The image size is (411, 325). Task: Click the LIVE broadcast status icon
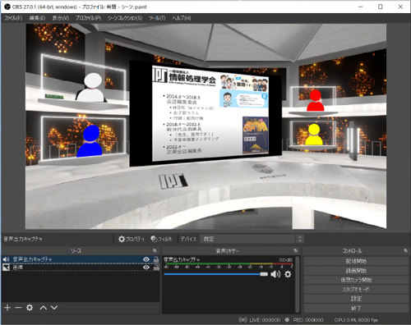(x=242, y=320)
